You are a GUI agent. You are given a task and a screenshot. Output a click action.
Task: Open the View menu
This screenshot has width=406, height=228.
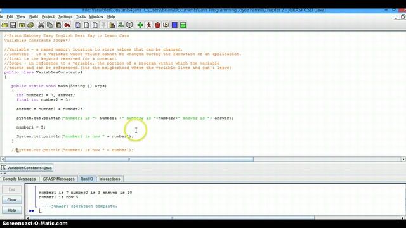[21, 17]
